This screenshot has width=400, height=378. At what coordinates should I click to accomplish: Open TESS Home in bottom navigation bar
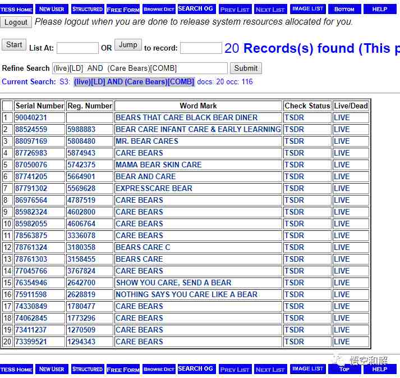(16, 369)
